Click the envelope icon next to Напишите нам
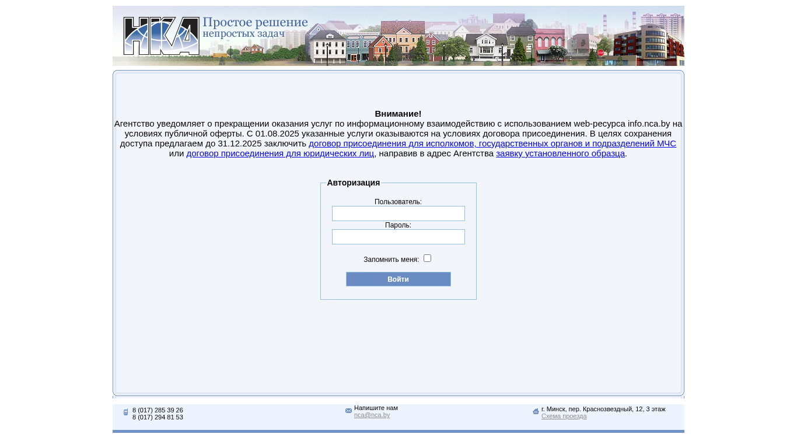Viewport: 797px width, 448px height. pos(348,411)
